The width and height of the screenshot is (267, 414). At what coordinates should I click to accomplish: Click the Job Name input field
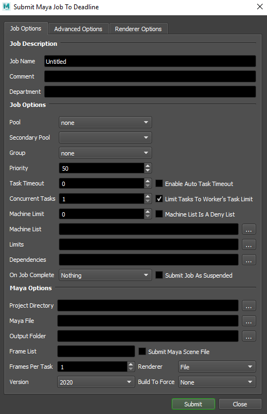tap(150, 61)
